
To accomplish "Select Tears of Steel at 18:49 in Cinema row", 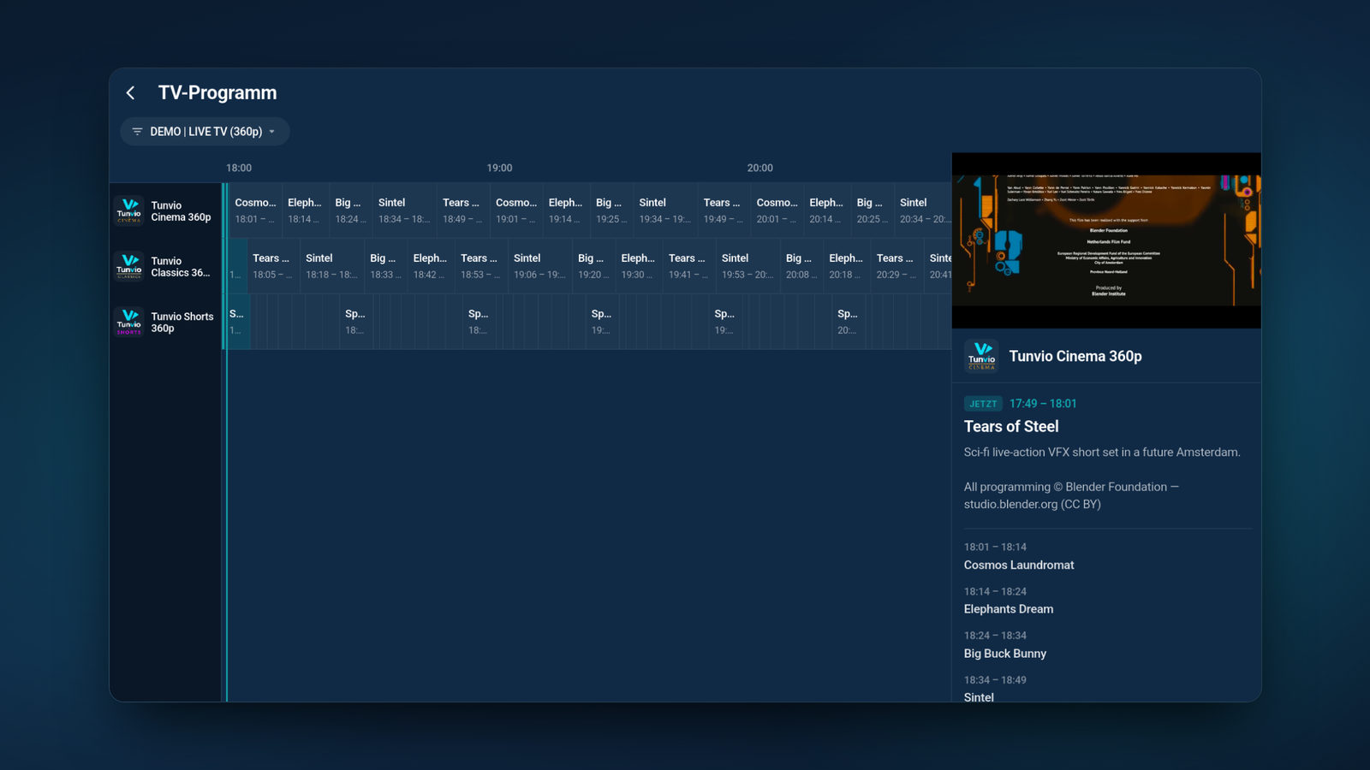I will coord(463,210).
